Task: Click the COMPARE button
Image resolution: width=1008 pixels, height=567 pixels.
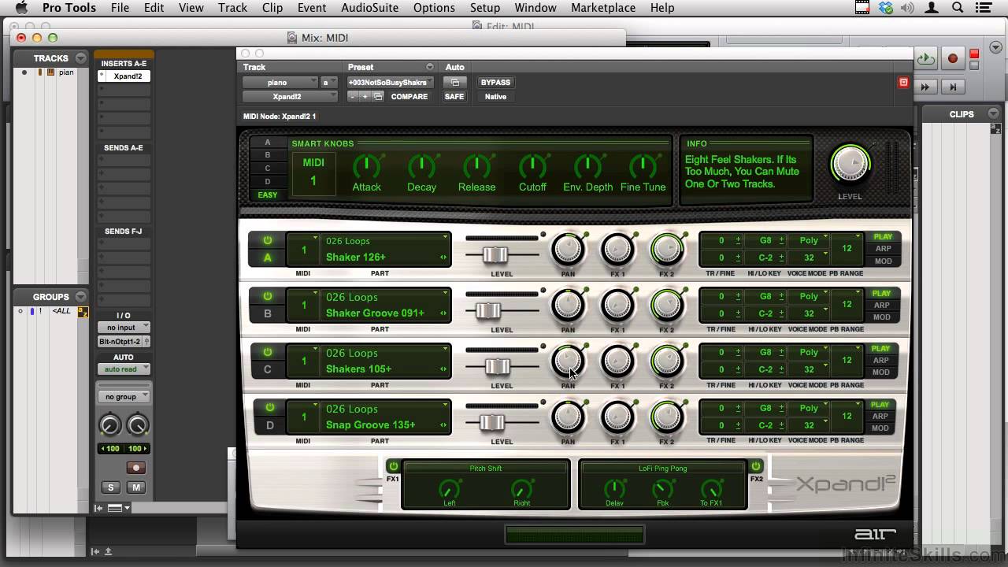Action: (409, 97)
